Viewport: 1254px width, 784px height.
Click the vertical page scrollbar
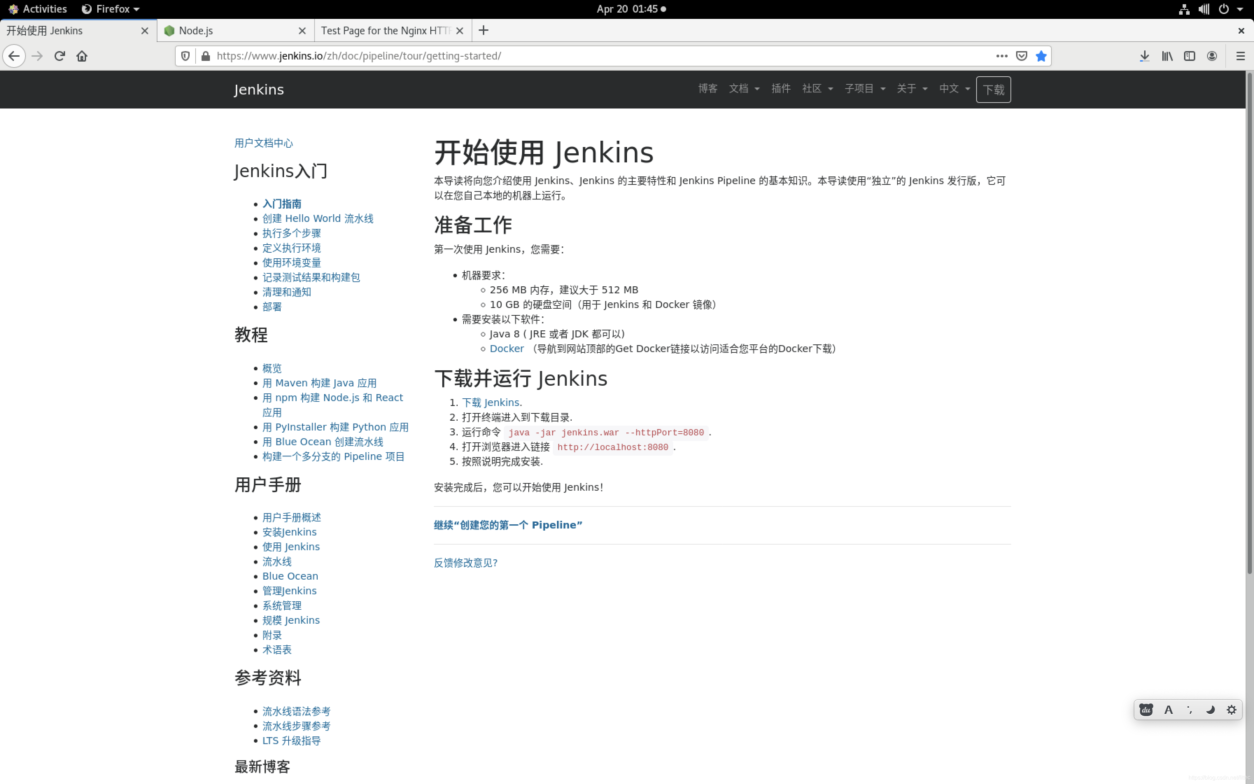(1249, 324)
